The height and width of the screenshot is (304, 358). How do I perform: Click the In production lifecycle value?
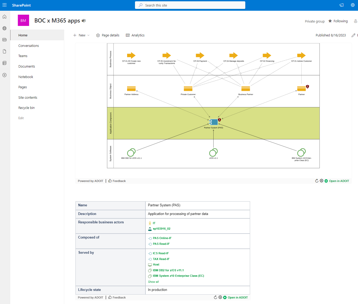[x=158, y=290]
